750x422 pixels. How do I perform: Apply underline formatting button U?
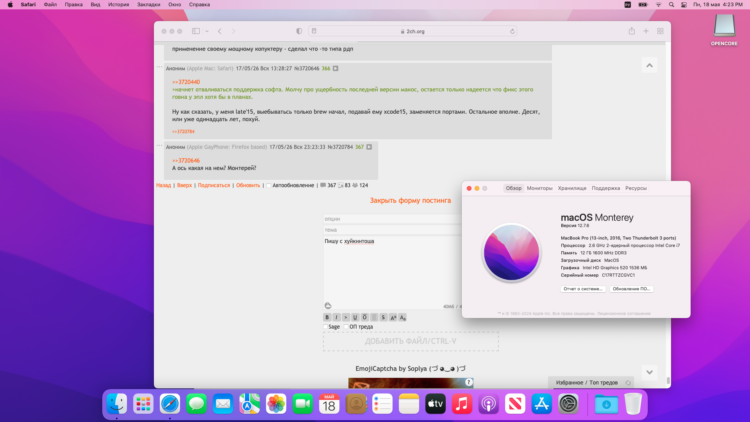(x=355, y=317)
